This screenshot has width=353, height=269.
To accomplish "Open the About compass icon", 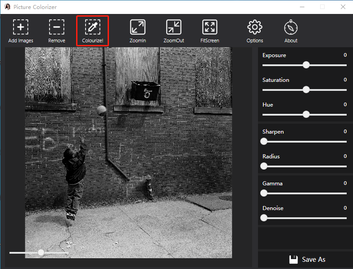I will [291, 27].
